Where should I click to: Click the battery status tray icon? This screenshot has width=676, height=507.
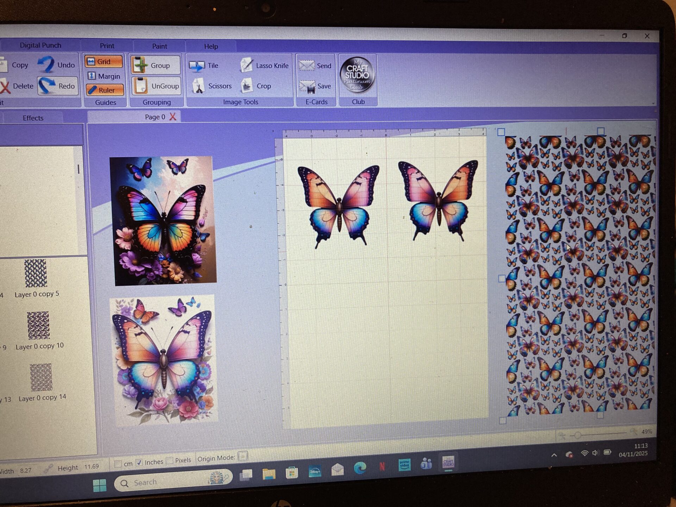[607, 452]
